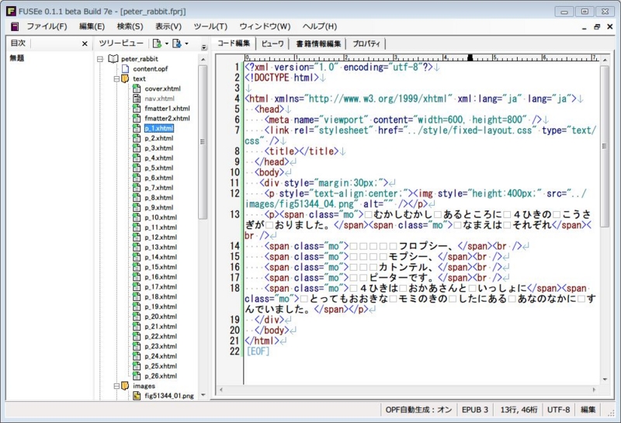Switch to the 書籍情報編集 tab
The height and width of the screenshot is (423, 621).
tap(318, 43)
